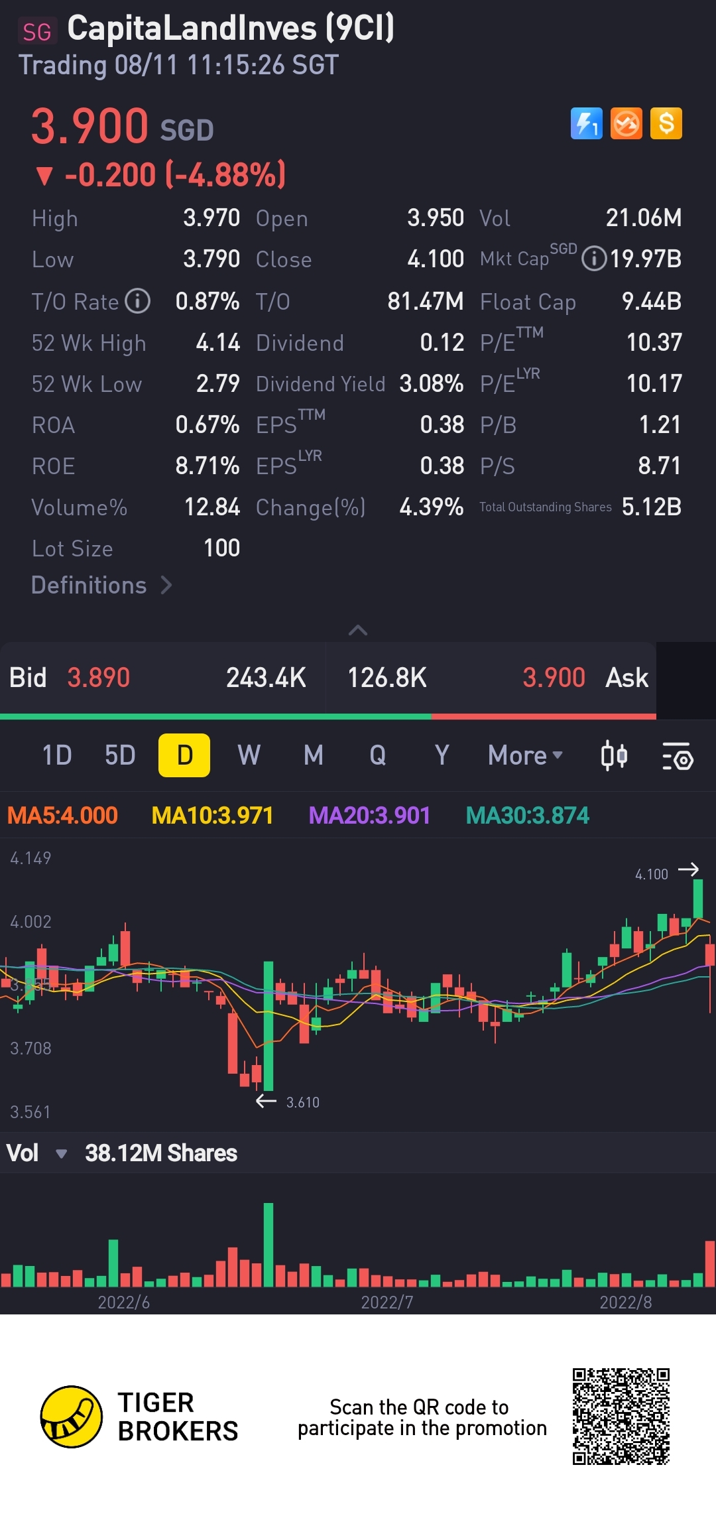Open the chart indicator settings icon
This screenshot has height=1520, width=716.
coord(678,756)
